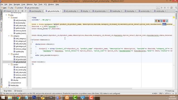Screen dimensions: 178x100
Task: Open File Explorer from the taskbar
Action: (10, 97)
